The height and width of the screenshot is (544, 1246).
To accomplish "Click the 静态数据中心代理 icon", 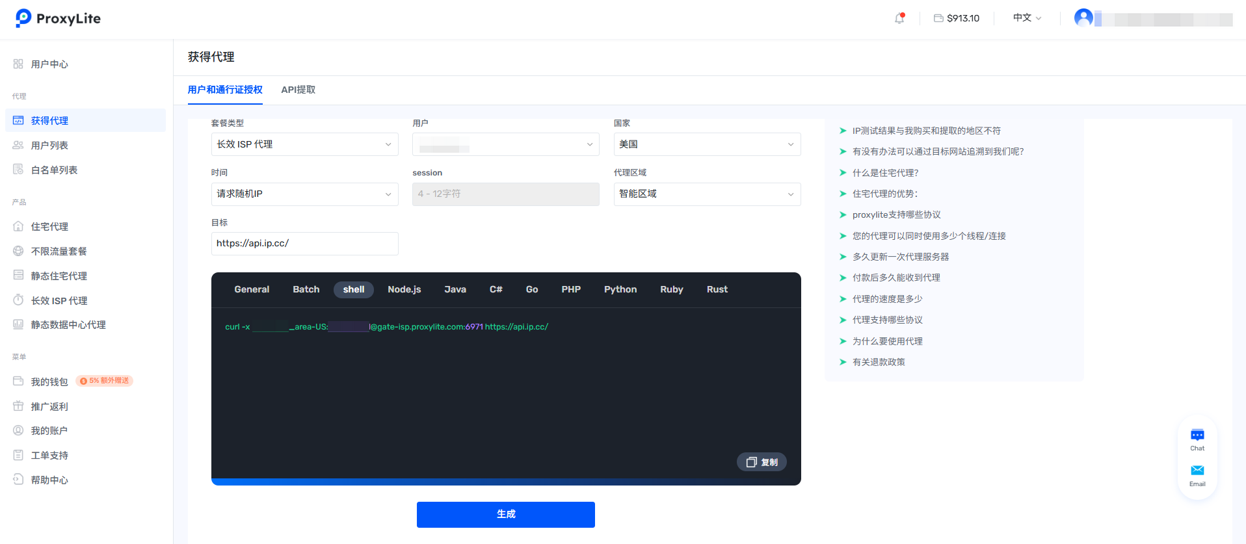I will [18, 324].
